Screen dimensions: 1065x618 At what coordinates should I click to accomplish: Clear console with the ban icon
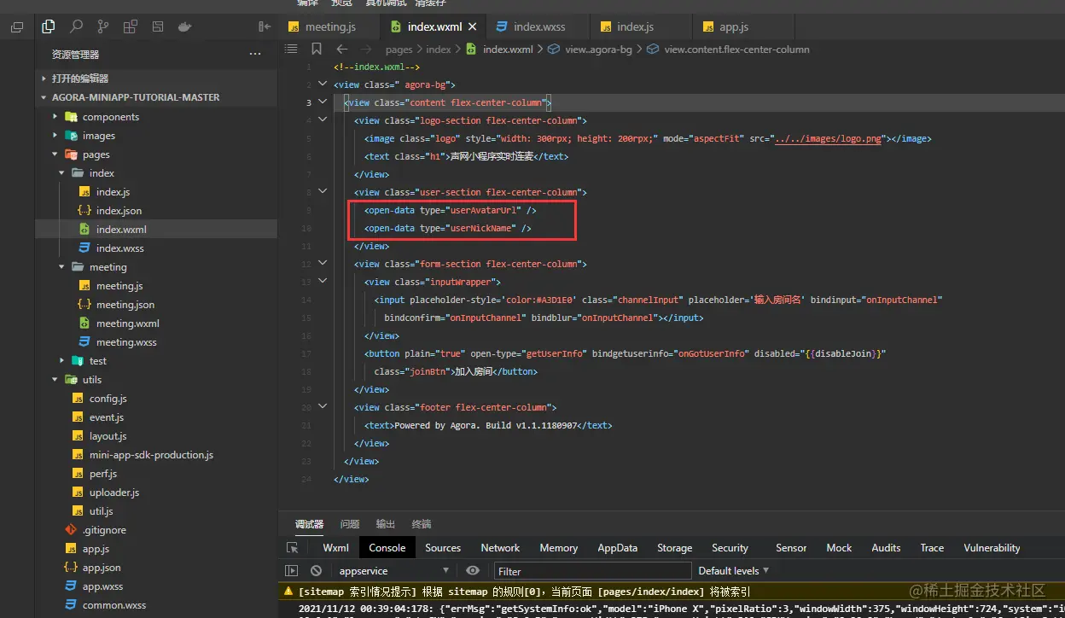coord(317,571)
